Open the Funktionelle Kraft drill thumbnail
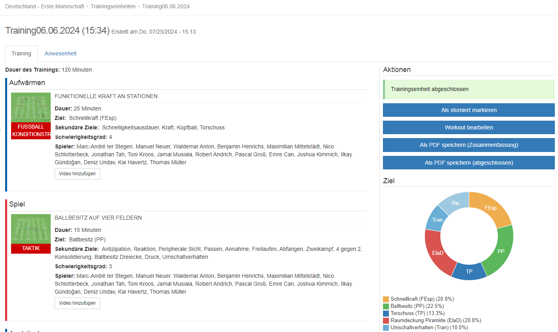 click(31, 108)
